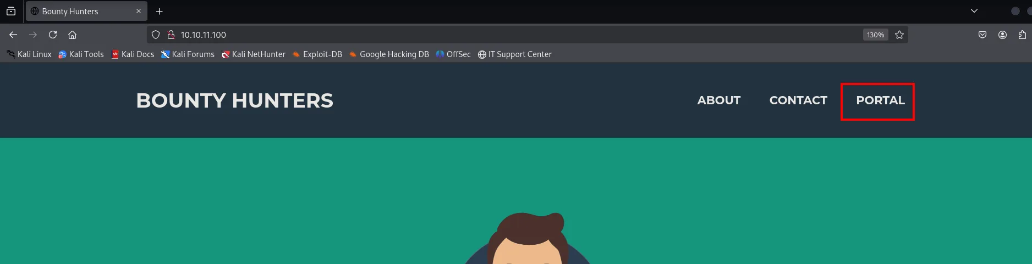Image resolution: width=1032 pixels, height=264 pixels.
Task: Open Save to Pocket icon
Action: 982,35
